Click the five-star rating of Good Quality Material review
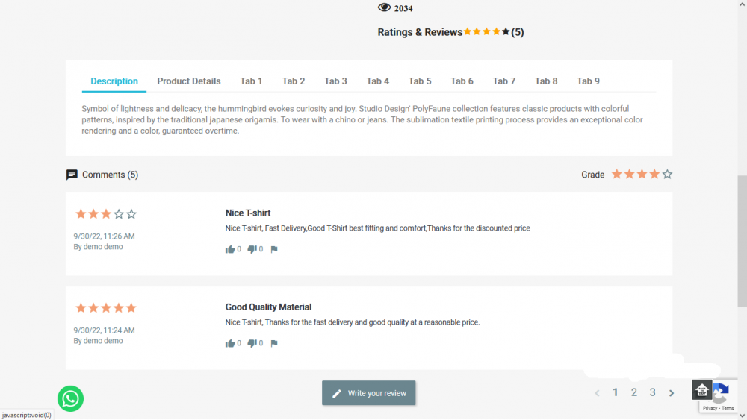This screenshot has height=420, width=747. [x=106, y=308]
